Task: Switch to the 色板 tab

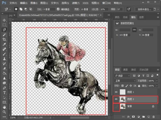Action: [125, 17]
